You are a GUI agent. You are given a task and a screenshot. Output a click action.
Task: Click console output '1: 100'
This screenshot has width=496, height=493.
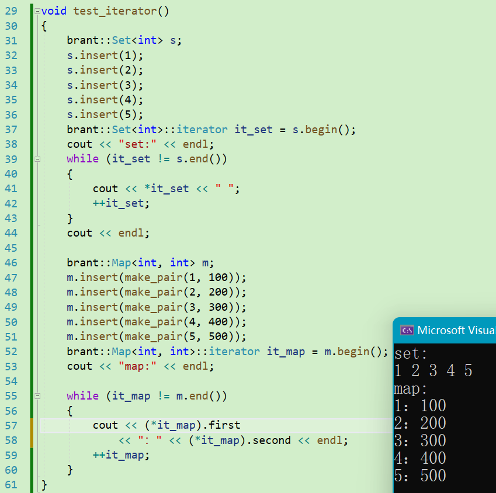(420, 406)
